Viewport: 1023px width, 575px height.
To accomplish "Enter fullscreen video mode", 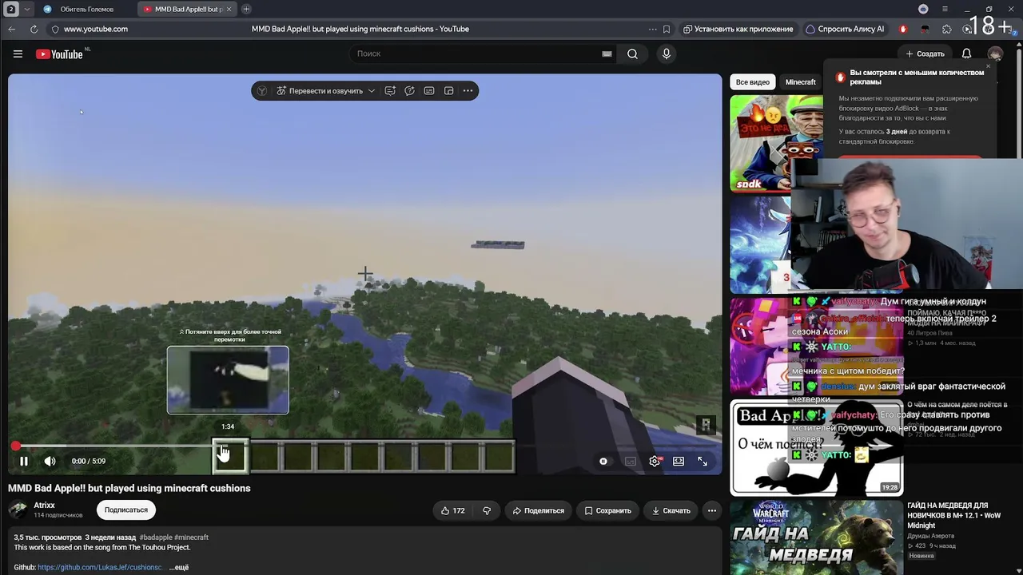I will [x=703, y=461].
